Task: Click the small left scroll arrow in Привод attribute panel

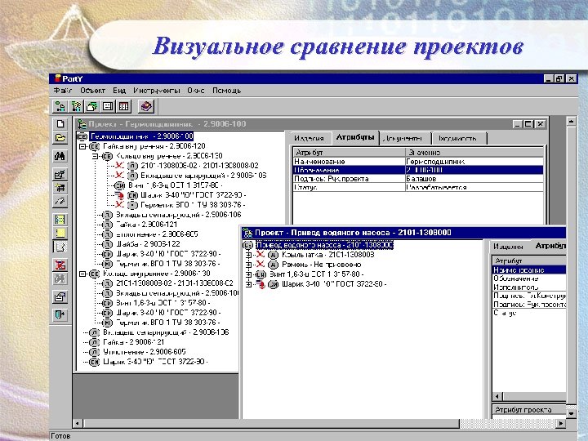Action: (497, 396)
